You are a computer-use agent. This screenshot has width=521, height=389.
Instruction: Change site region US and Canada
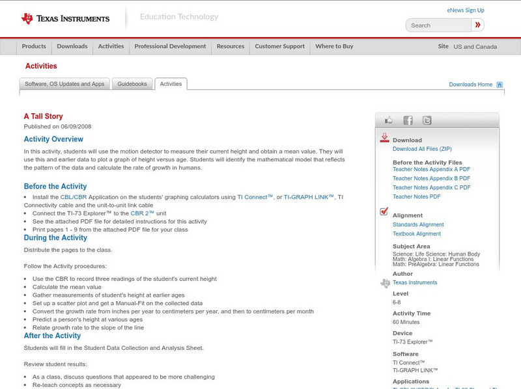(x=475, y=47)
